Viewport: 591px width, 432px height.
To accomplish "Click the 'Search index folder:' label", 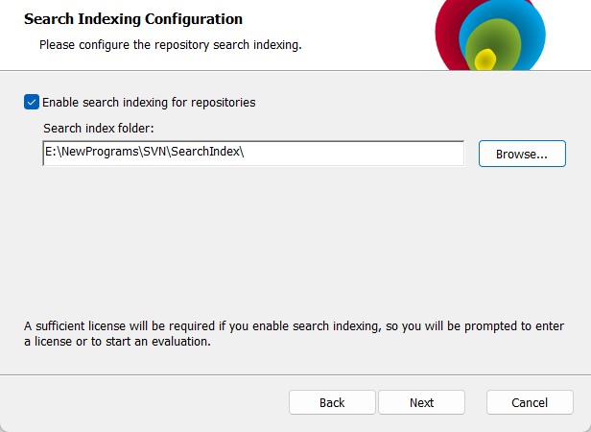I will [99, 129].
